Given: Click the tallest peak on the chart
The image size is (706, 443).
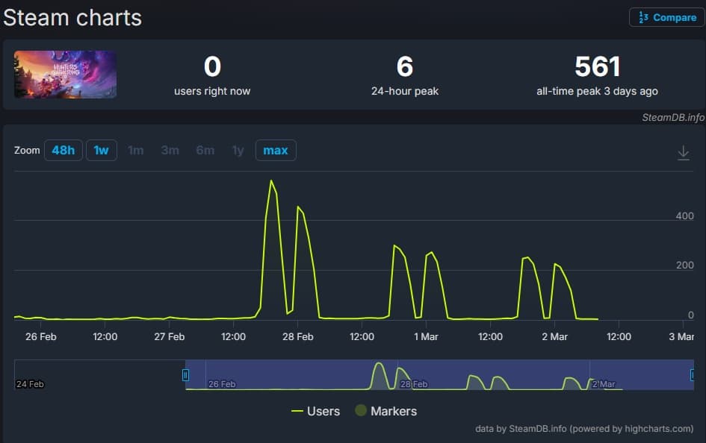Looking at the screenshot, I should click(x=271, y=181).
